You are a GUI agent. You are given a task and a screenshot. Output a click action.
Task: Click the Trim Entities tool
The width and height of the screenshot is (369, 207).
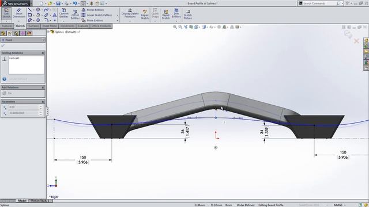point(176,13)
